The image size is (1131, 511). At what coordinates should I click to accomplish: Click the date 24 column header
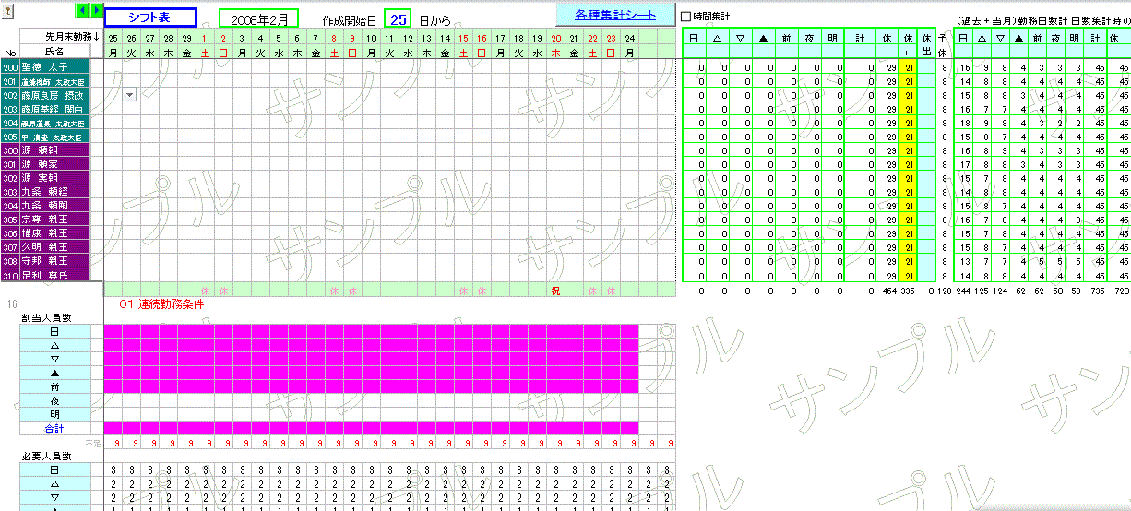tap(629, 38)
